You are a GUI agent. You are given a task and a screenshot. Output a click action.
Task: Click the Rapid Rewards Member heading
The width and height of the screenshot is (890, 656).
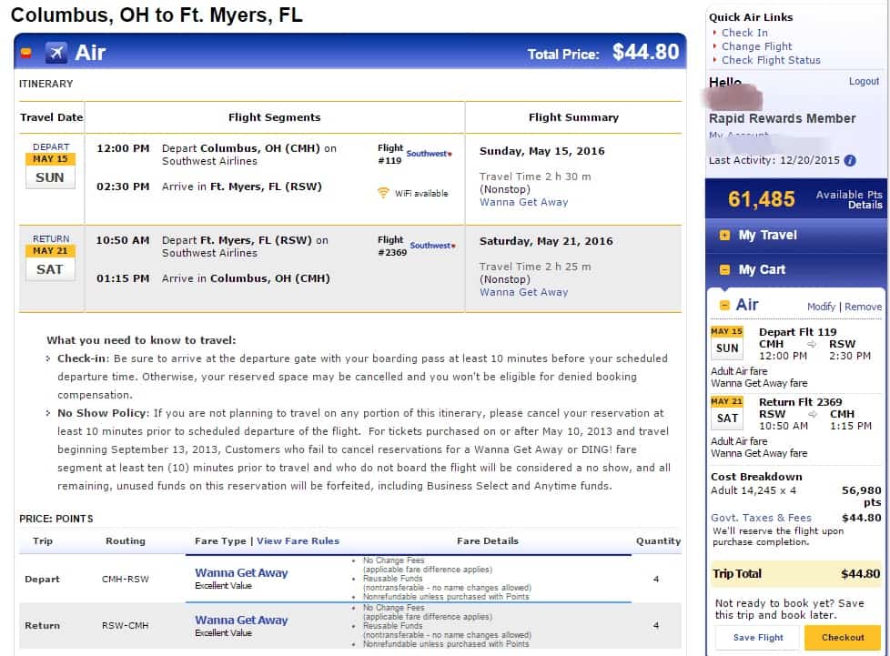coord(782,118)
